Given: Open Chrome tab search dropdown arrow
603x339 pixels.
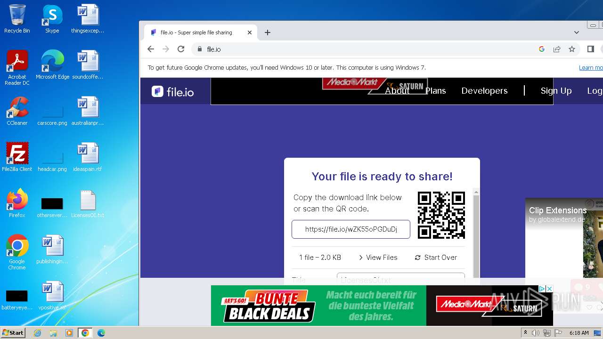Looking at the screenshot, I should [577, 32].
